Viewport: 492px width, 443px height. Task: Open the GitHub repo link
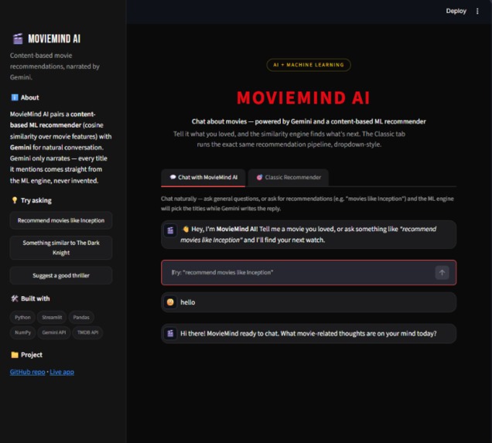(28, 372)
